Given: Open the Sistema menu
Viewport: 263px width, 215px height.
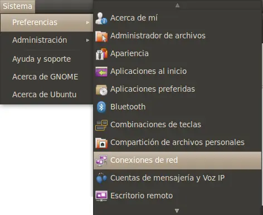Looking at the screenshot, I should tap(17, 7).
